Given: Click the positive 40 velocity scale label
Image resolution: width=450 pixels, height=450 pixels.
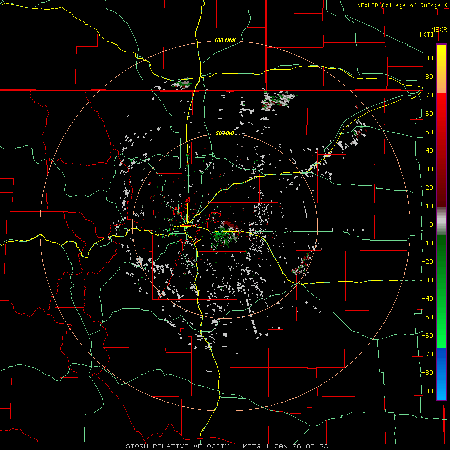Looking at the screenshot, I should [429, 150].
